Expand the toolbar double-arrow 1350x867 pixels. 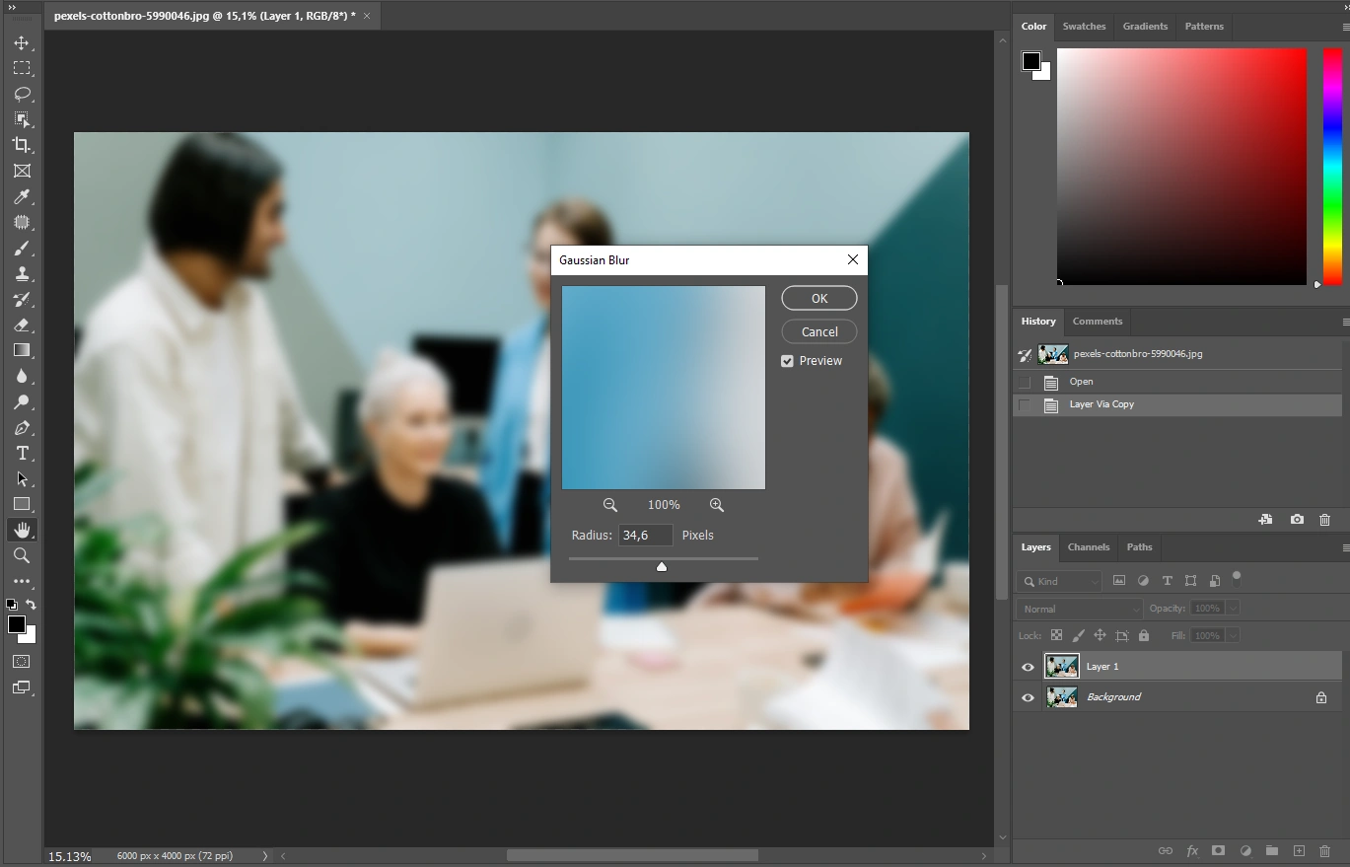coord(12,7)
